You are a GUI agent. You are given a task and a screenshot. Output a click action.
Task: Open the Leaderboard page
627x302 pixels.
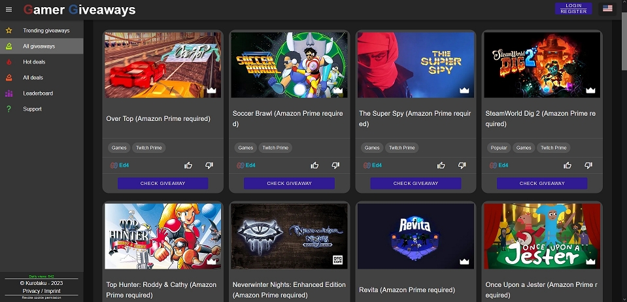[42, 93]
